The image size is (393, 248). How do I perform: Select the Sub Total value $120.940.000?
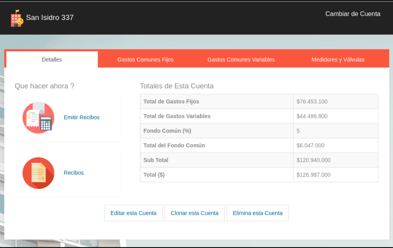313,160
